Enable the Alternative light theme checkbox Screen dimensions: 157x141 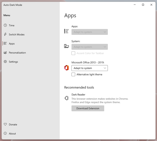(74, 74)
